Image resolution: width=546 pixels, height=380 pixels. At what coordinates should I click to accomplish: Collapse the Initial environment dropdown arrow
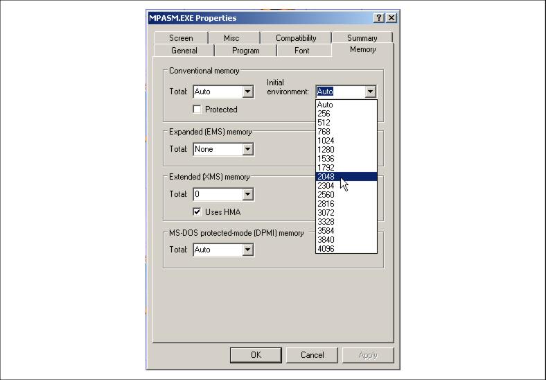click(x=370, y=92)
